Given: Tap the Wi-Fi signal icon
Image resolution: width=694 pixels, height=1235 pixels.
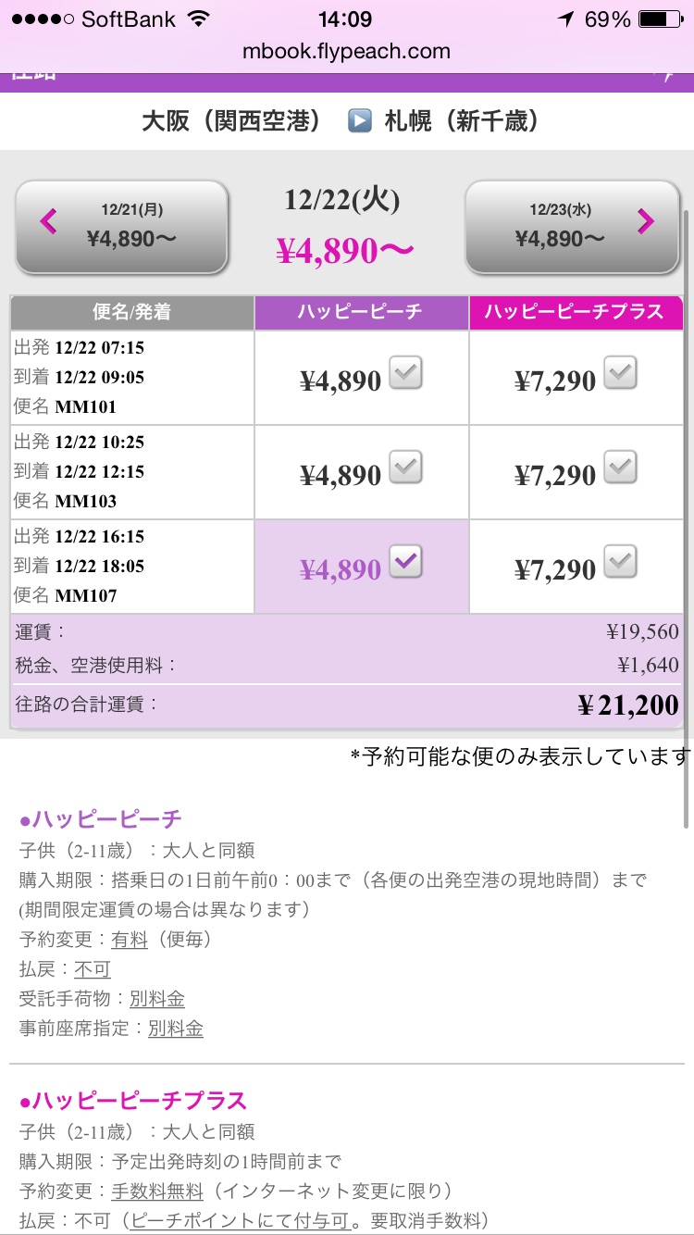Looking at the screenshot, I should point(198,19).
